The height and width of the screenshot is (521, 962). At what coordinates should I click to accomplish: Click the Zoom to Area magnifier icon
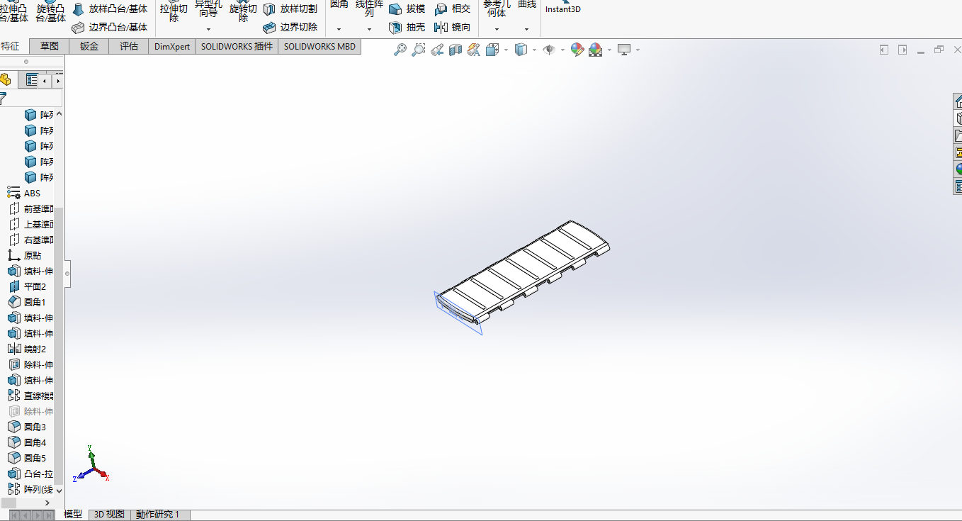click(x=419, y=50)
